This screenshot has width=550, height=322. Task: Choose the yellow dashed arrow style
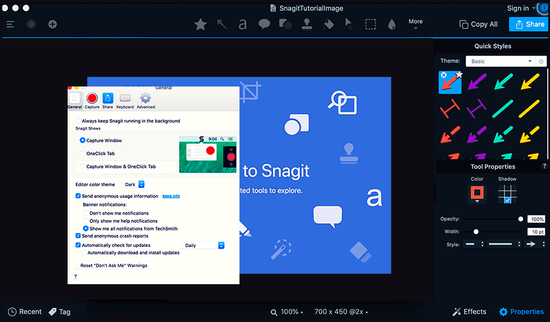pos(529,135)
